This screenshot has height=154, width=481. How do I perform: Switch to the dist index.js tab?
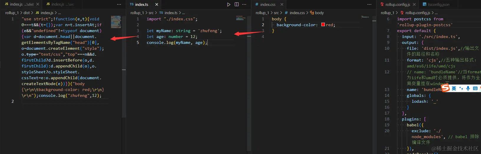[x=22, y=4]
